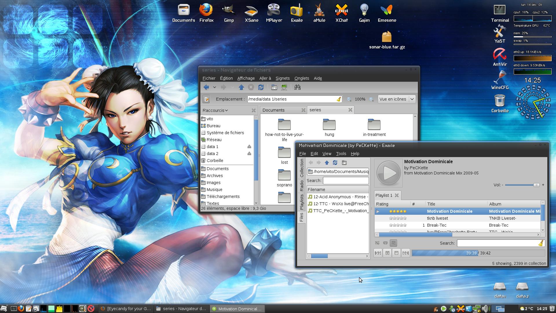Screen dimensions: 556x313
Task: Close the series tab in file browser
Action: coord(350,110)
